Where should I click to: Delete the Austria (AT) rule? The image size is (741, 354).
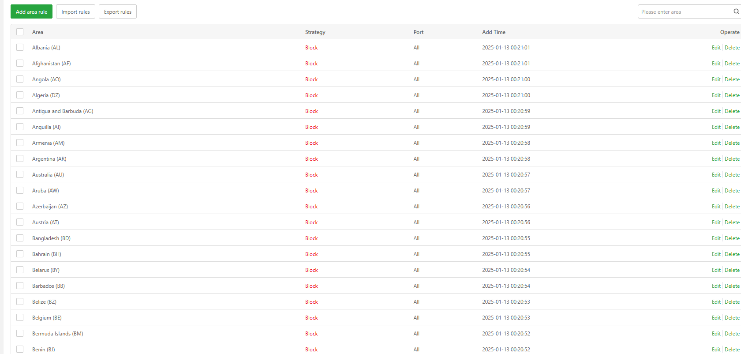click(732, 222)
